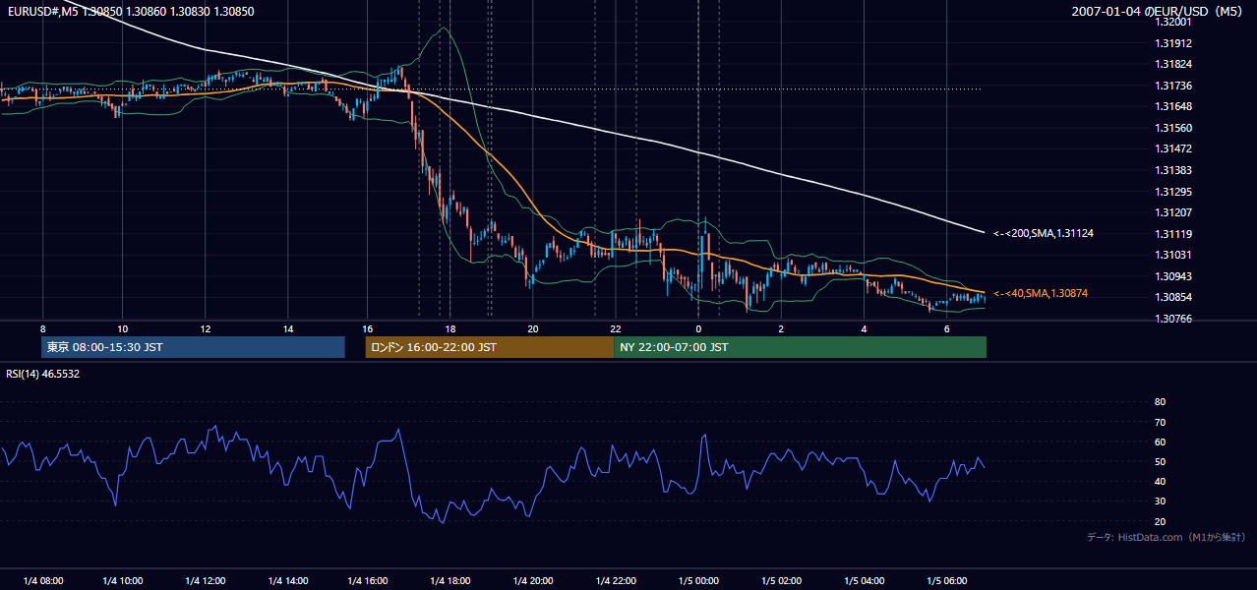Select the 東京 08:00-15:30 JST session bar
The width and height of the screenshot is (1257, 590).
[194, 347]
